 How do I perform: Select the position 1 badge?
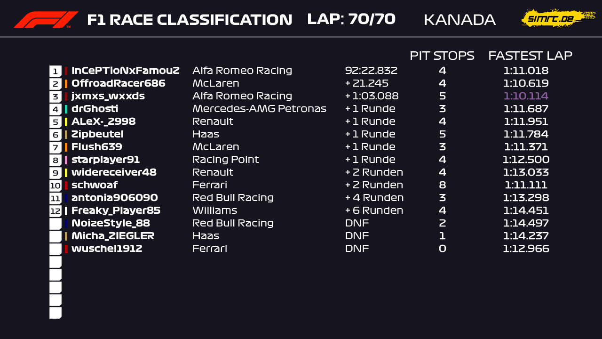click(x=55, y=71)
